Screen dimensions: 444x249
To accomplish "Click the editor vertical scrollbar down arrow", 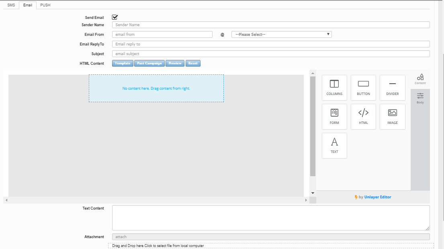I will (313, 193).
